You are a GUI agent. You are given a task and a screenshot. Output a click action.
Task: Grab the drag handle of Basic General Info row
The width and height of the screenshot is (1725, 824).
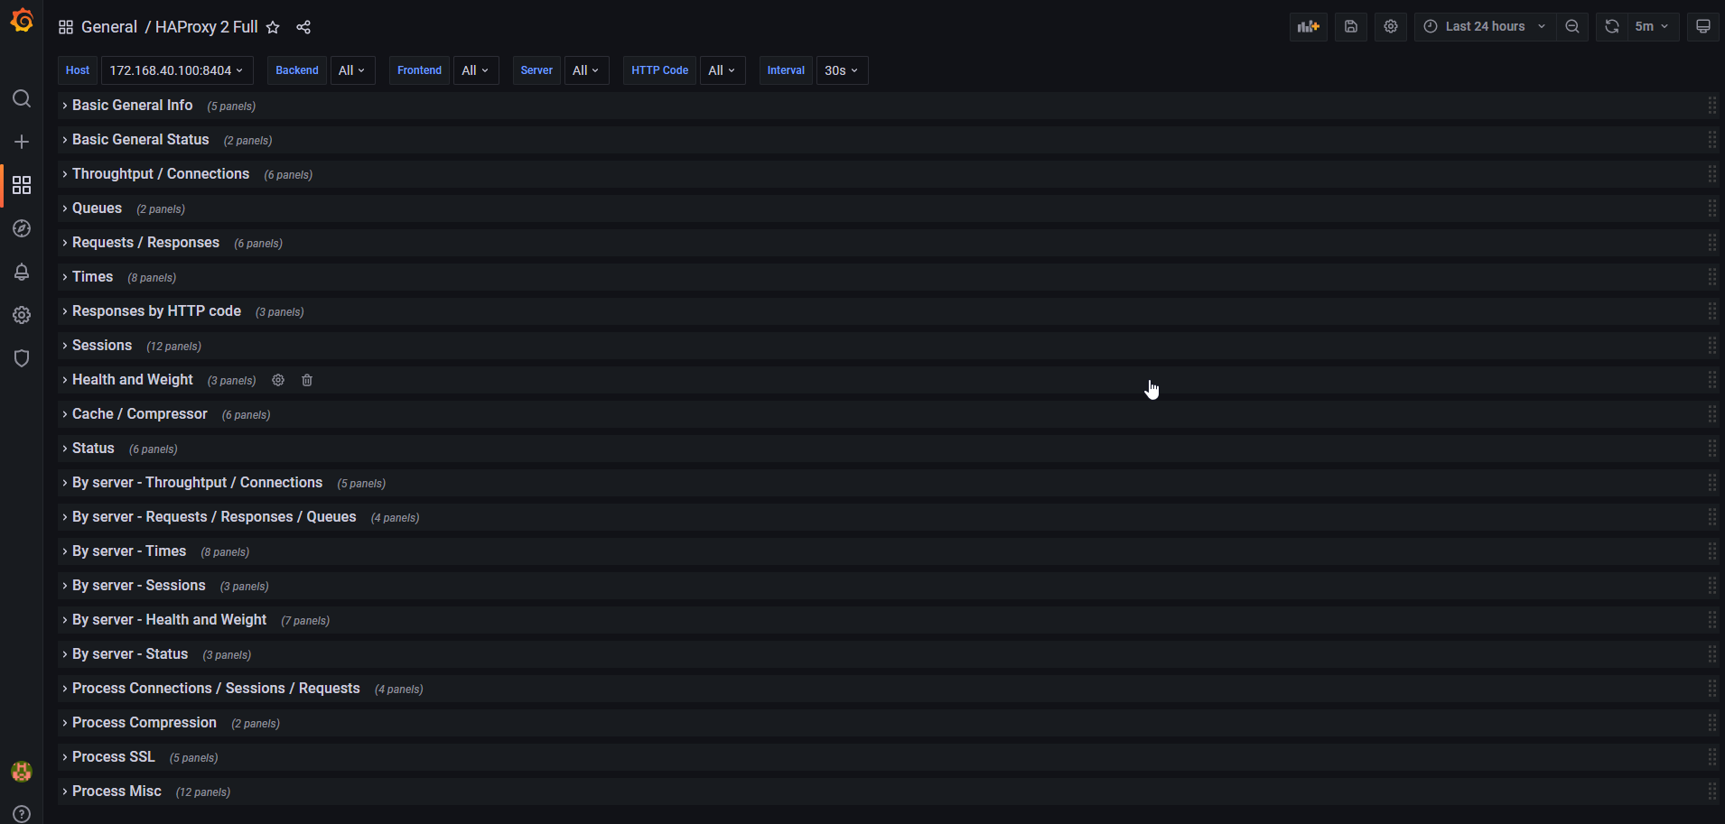click(1711, 106)
